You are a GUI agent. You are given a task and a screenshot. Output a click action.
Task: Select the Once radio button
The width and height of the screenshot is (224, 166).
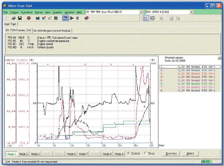point(146,153)
